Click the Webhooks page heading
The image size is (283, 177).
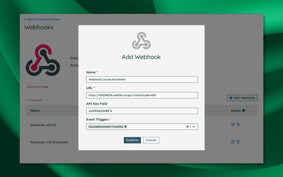click(x=39, y=27)
